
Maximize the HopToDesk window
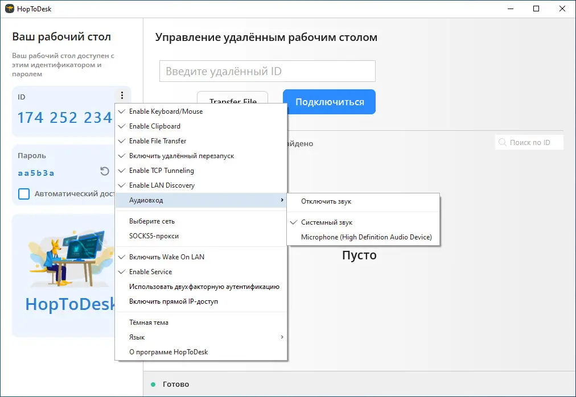[x=536, y=9]
